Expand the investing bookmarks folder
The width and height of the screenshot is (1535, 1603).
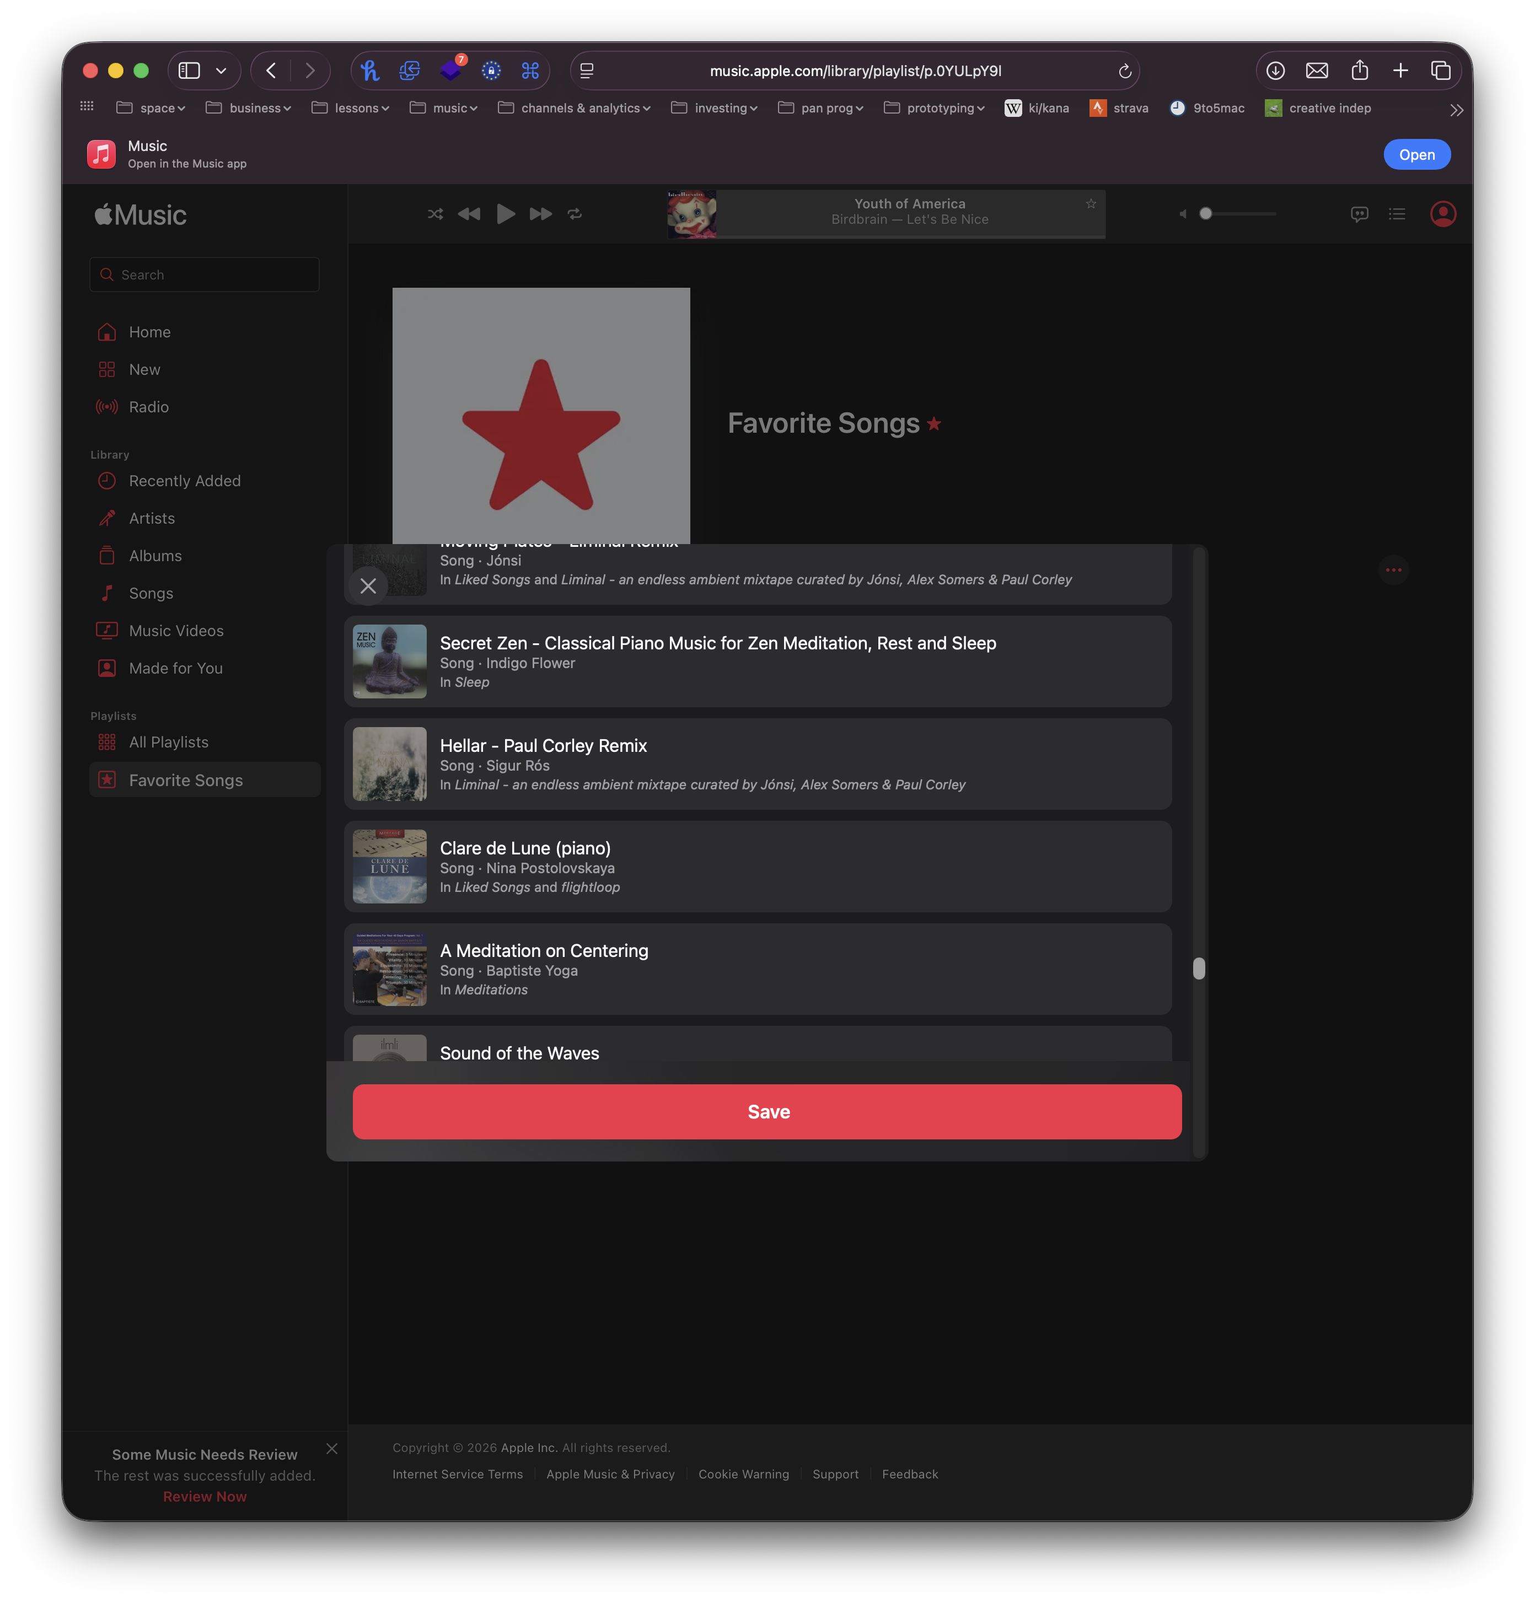tap(715, 108)
